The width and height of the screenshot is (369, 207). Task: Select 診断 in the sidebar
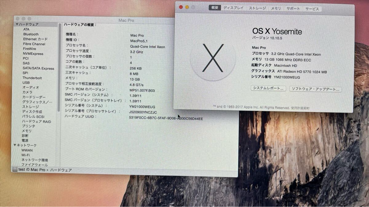point(25,136)
